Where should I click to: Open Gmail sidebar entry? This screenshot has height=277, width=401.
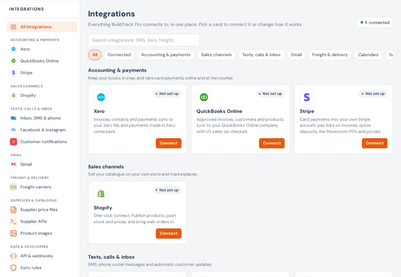[42, 164]
